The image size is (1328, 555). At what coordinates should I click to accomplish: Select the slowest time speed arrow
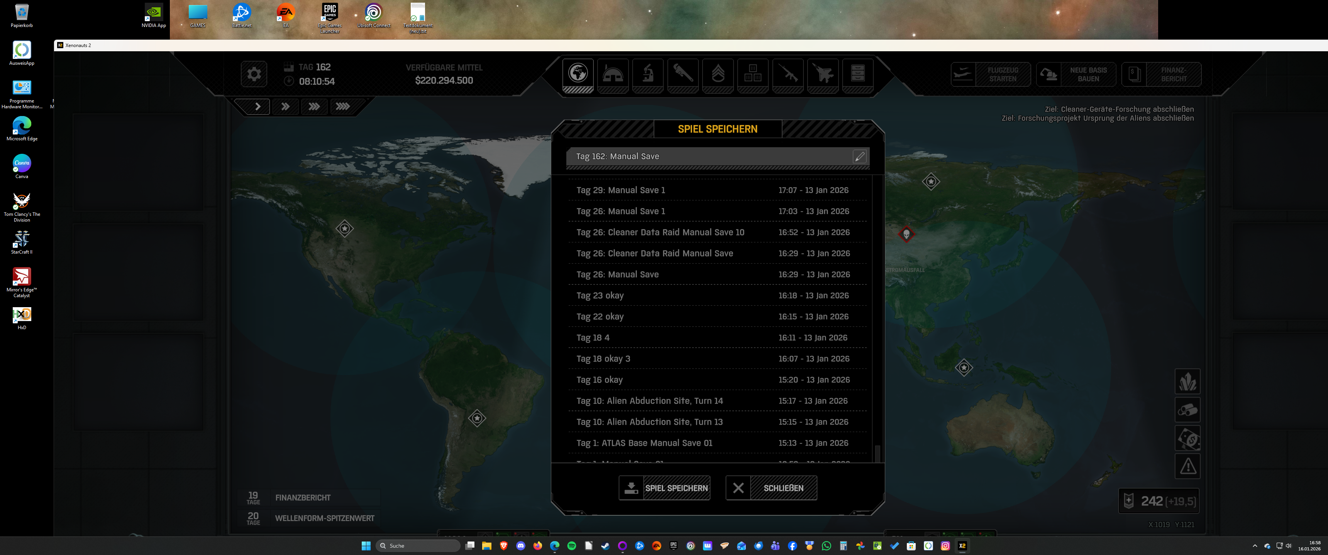(x=257, y=107)
